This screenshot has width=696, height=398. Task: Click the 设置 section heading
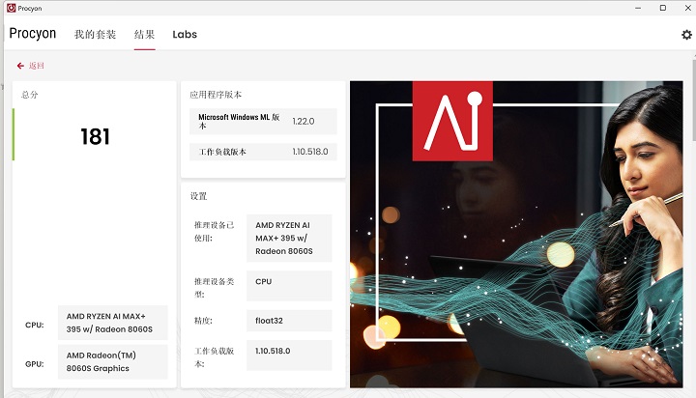(x=198, y=196)
